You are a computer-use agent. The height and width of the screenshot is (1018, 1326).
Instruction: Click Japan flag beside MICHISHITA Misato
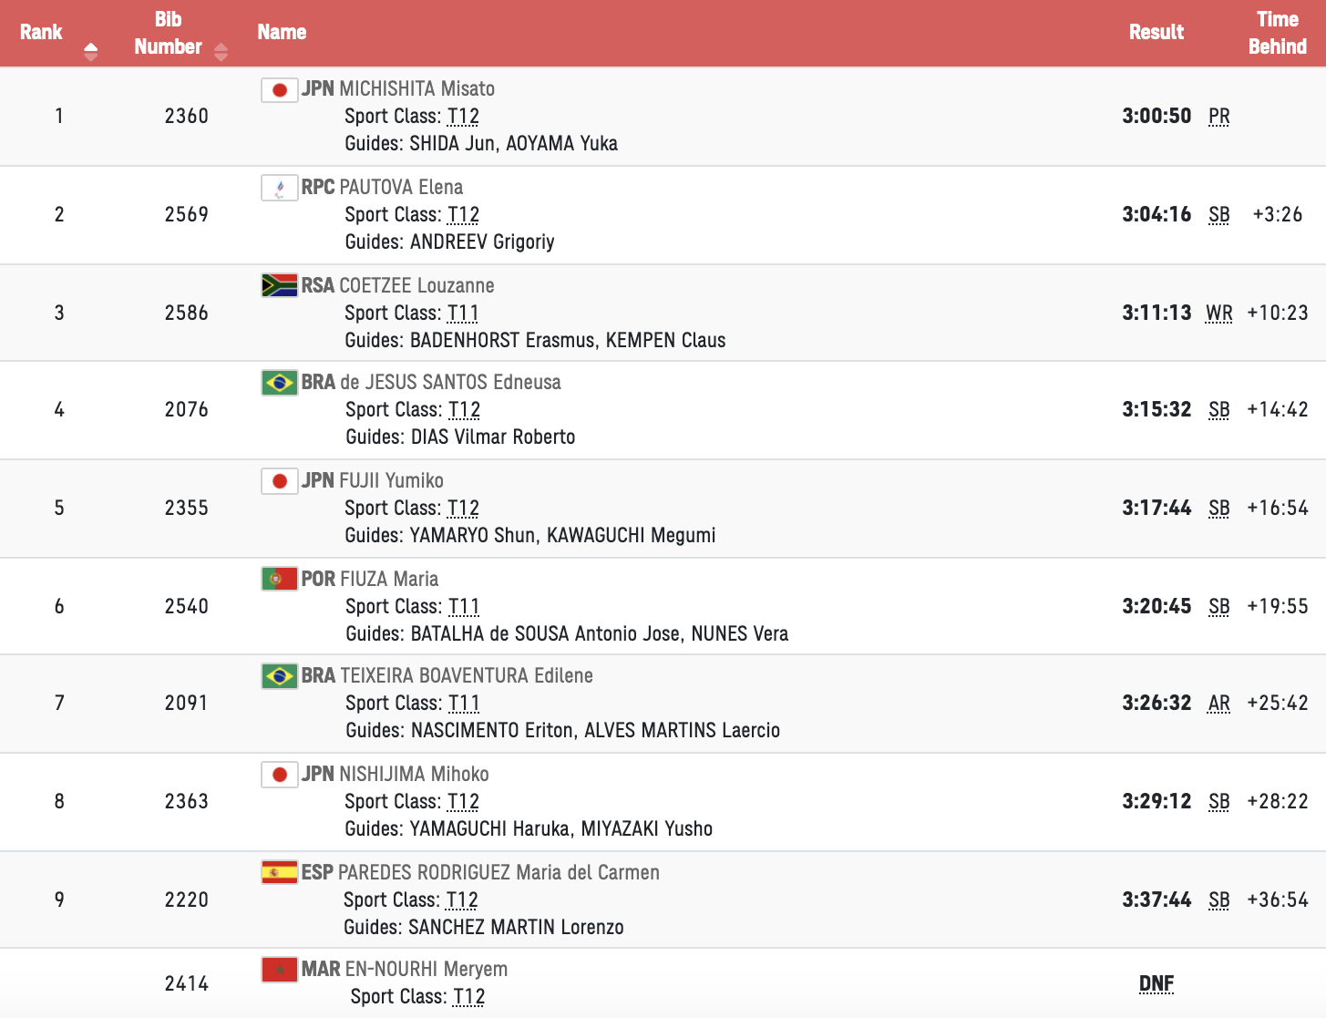[280, 89]
